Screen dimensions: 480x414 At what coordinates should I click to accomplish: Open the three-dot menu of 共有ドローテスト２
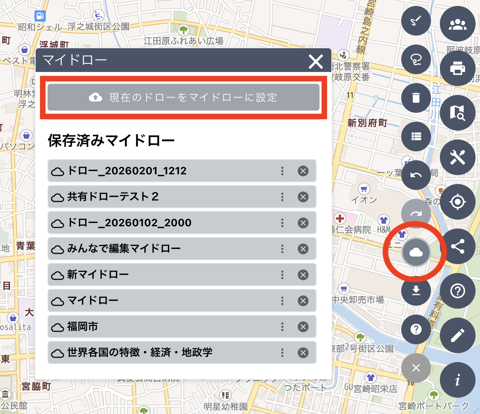pos(282,197)
